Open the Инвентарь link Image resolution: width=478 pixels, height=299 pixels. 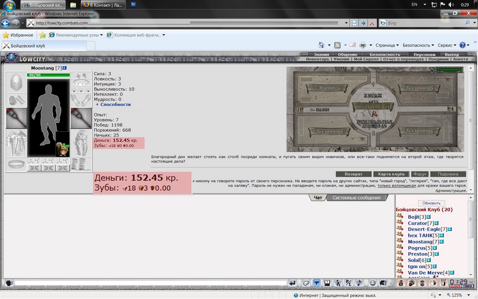point(317,59)
